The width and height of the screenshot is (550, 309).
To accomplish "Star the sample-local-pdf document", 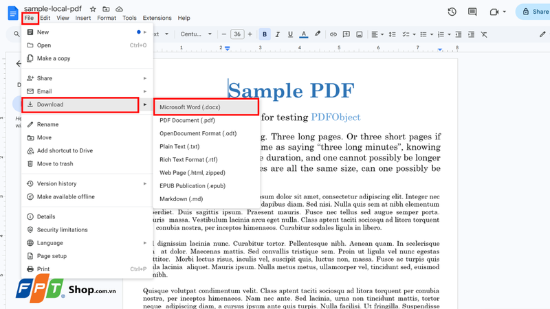I will point(93,9).
